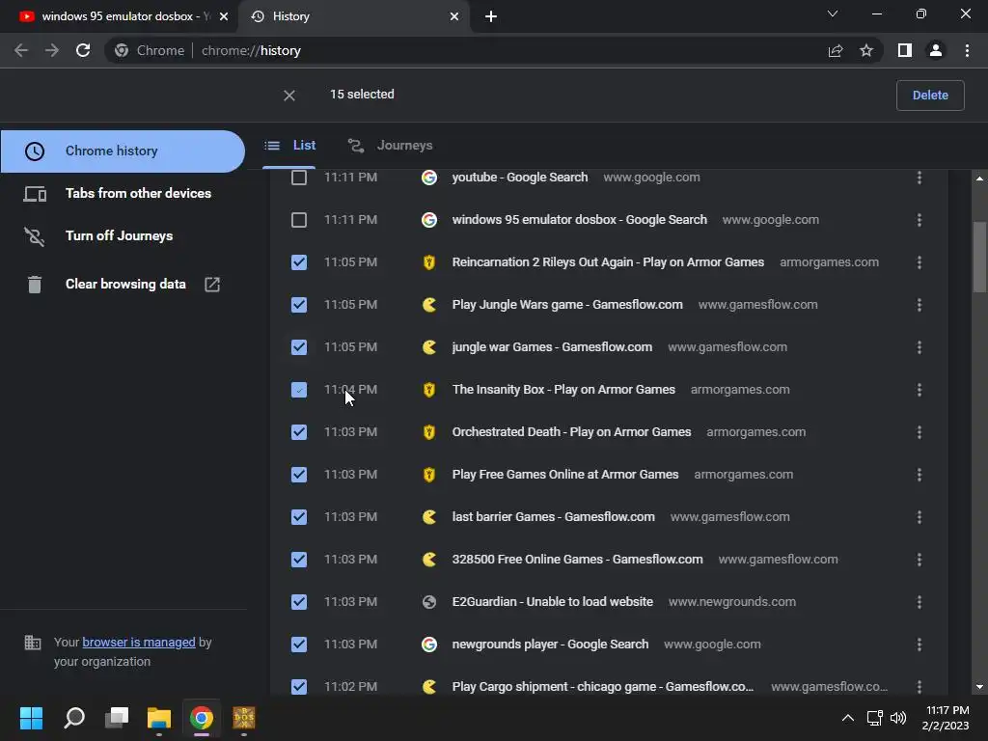
Task: Reload the history page
Action: coord(83,50)
